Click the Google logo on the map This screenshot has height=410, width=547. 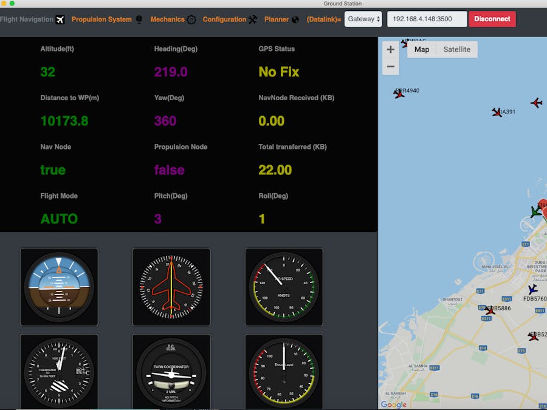coord(393,405)
